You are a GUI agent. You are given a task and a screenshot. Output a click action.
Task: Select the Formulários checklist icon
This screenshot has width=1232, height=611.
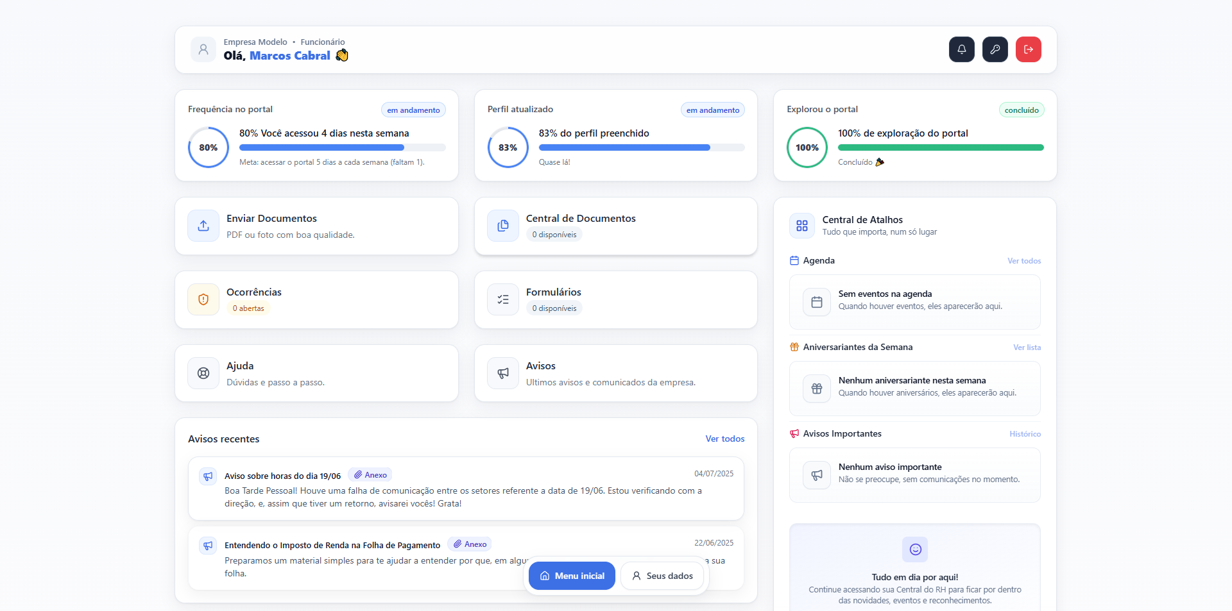click(503, 299)
